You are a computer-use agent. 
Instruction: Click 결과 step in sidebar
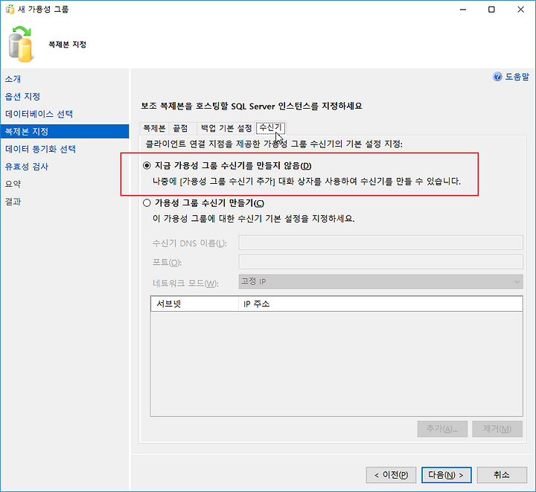click(13, 202)
